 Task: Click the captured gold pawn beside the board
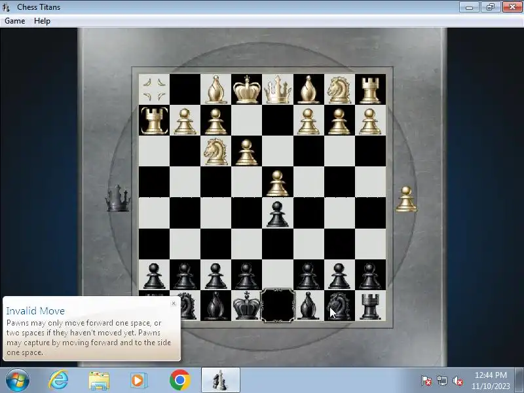406,199
